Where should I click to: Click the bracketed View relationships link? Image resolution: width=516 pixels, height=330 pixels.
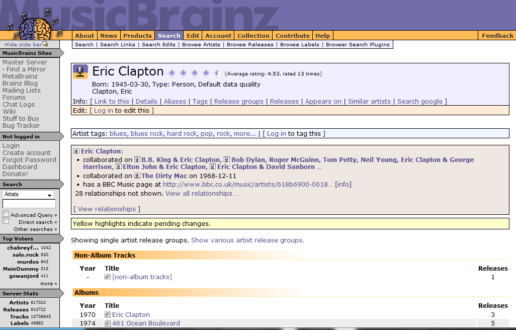pos(107,209)
